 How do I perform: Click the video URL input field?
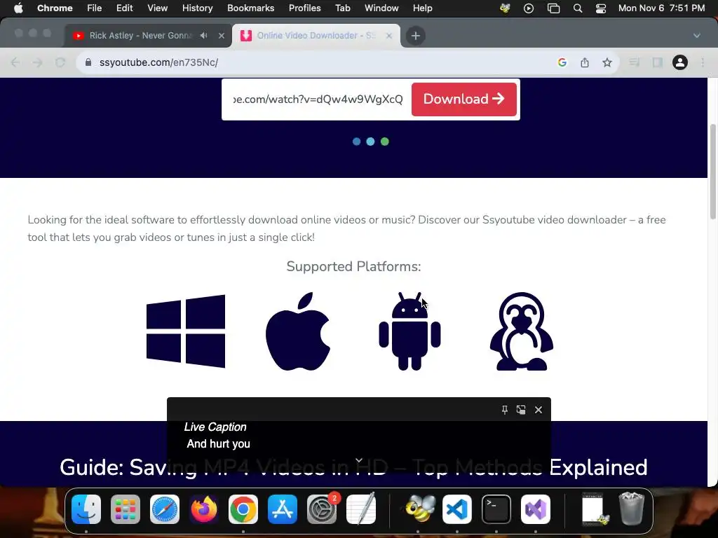pos(318,99)
